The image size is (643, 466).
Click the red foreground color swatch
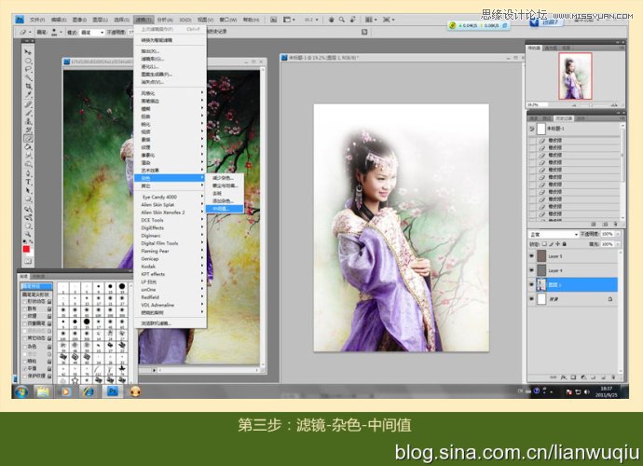[27, 249]
